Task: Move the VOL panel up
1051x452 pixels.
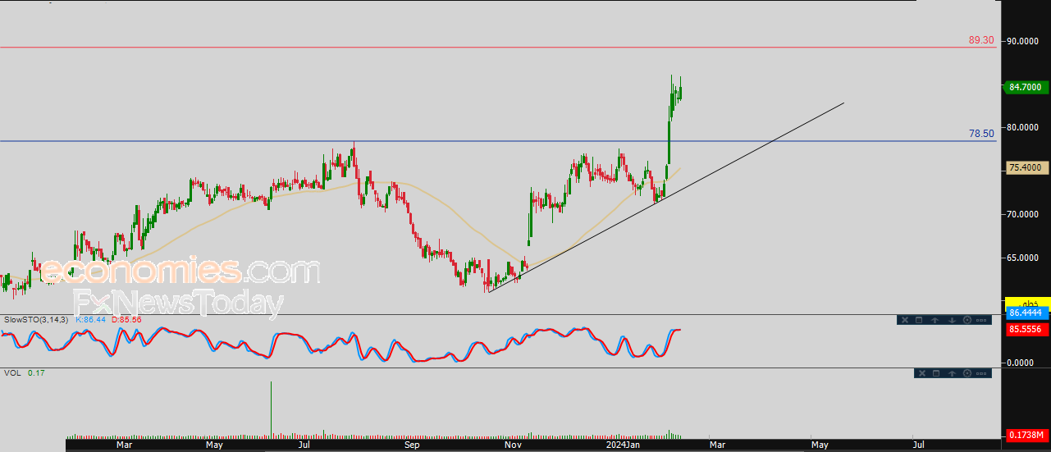Action: pos(952,373)
